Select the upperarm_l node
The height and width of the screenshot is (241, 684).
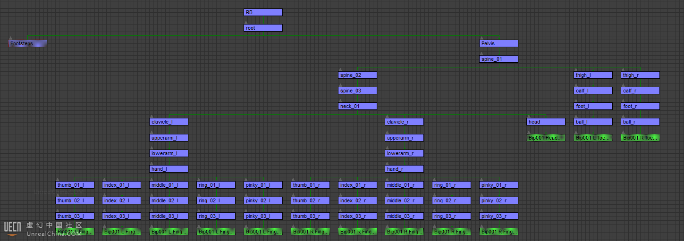[169, 138]
